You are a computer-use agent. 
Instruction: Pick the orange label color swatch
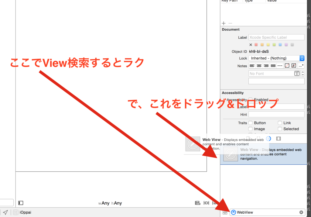pos(262,45)
